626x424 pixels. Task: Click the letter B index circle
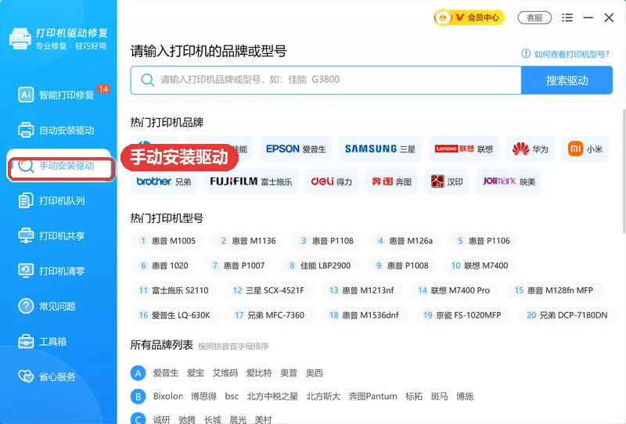click(x=139, y=397)
